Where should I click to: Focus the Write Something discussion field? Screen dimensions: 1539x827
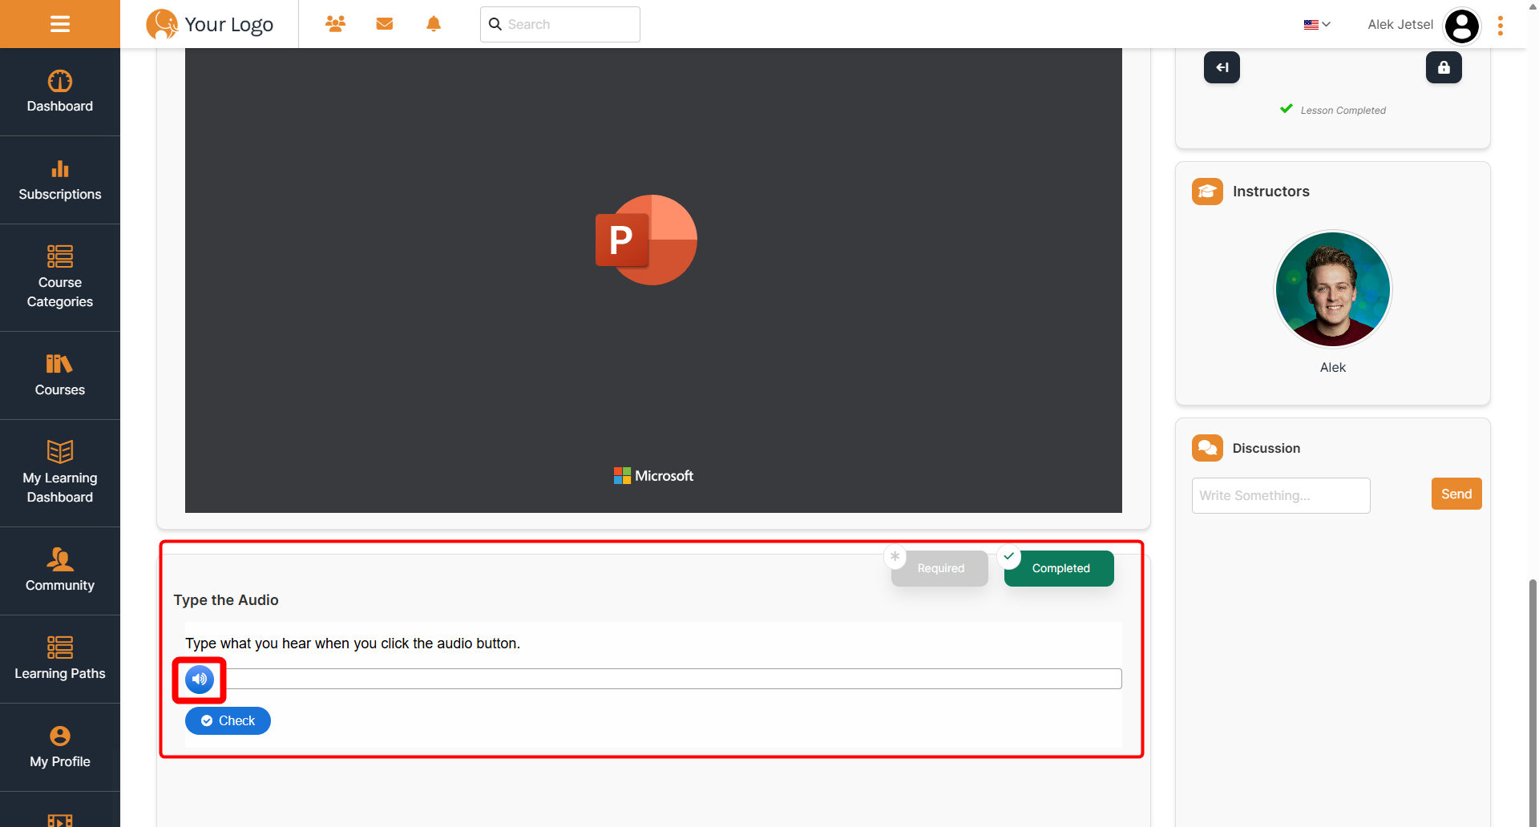point(1281,495)
